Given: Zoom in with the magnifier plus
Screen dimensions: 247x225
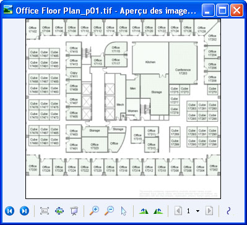Looking at the screenshot, I should point(94,211).
